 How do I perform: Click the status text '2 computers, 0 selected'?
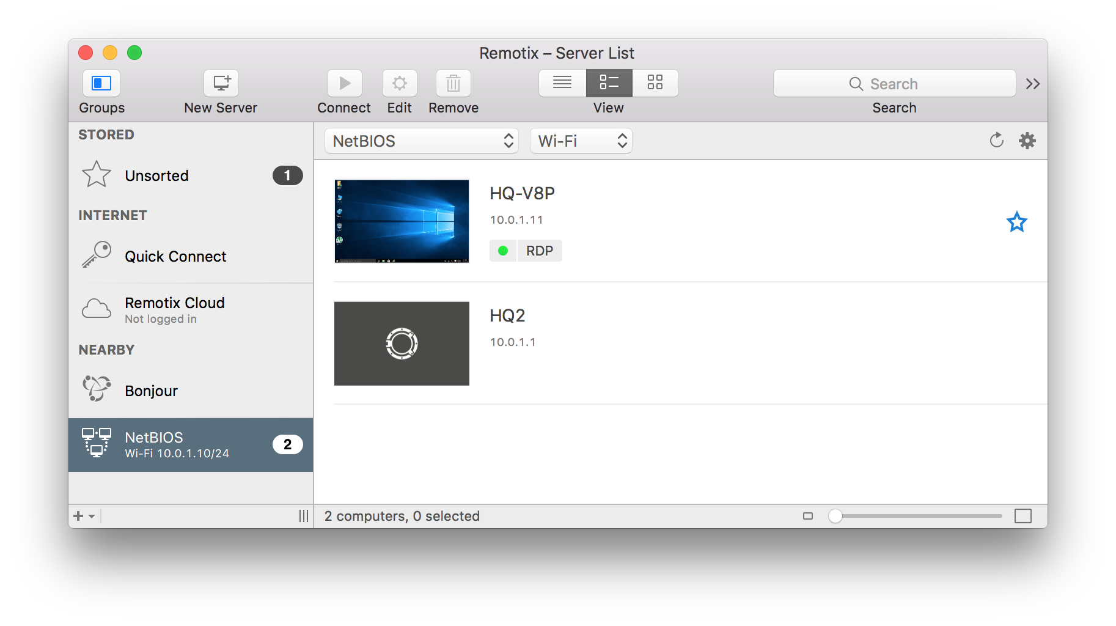point(402,516)
